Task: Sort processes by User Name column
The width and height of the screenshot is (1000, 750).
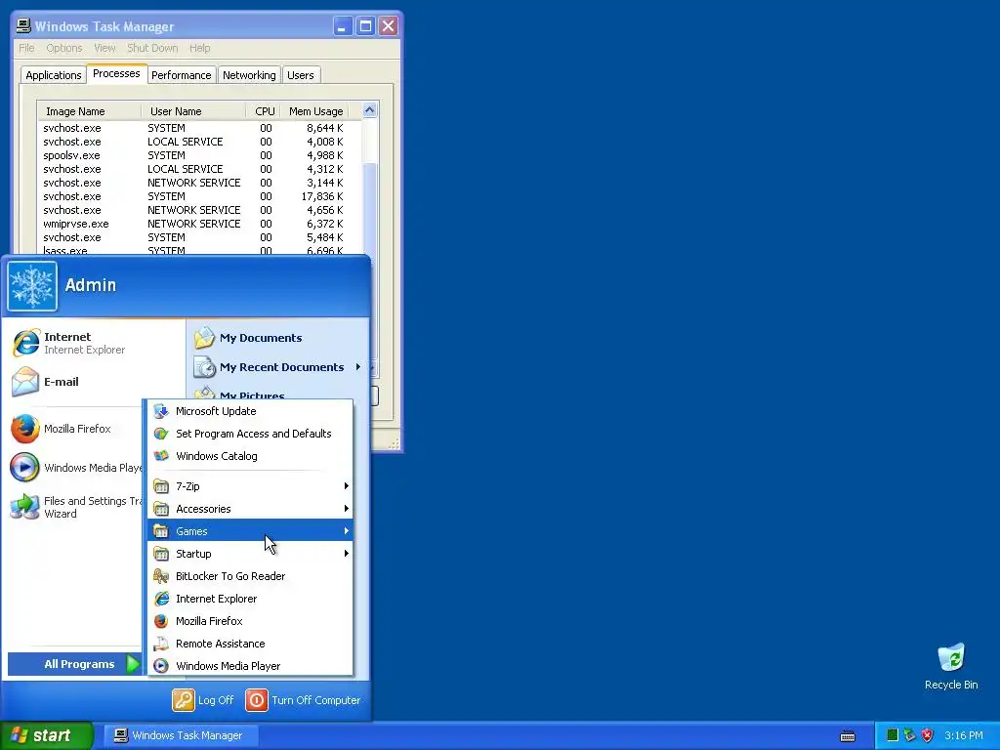Action: pyautogui.click(x=193, y=111)
